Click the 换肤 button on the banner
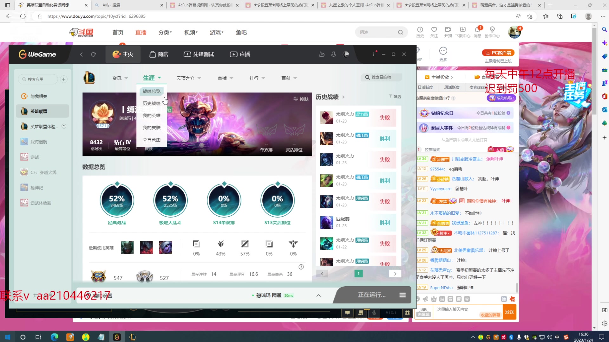 pos(301,99)
